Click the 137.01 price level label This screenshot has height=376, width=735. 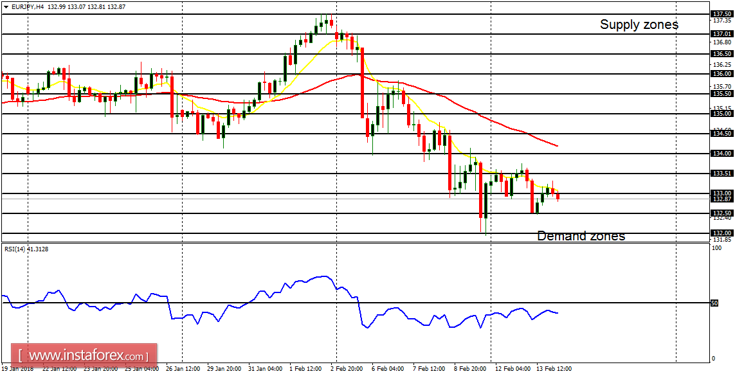[721, 33]
